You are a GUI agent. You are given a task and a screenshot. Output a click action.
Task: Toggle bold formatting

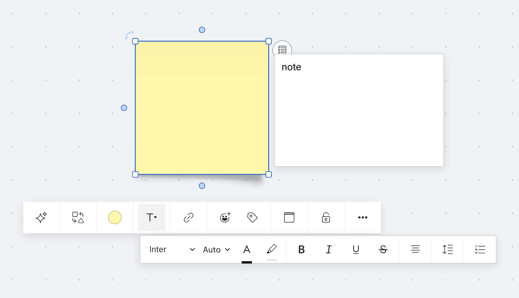301,249
